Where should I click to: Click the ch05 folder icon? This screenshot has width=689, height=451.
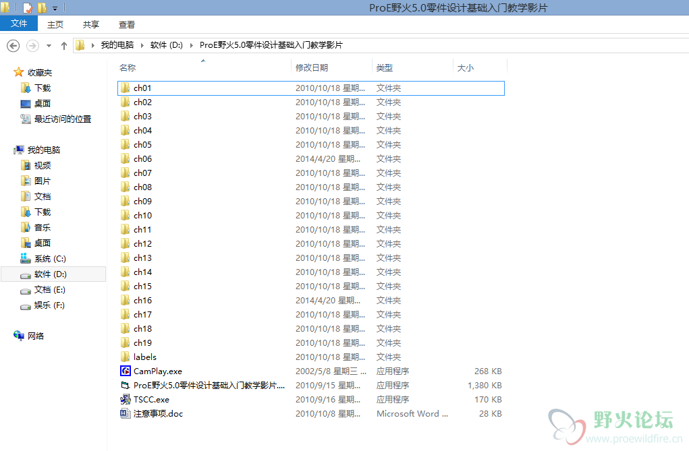126,144
